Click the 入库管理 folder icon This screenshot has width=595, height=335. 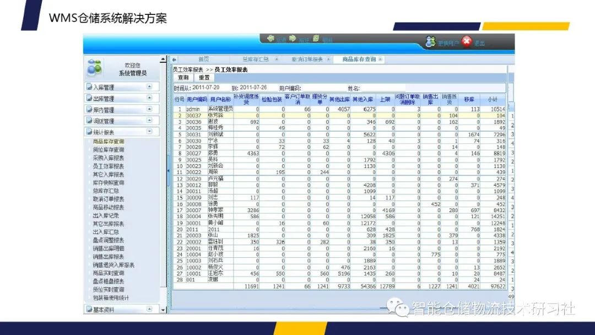point(89,87)
